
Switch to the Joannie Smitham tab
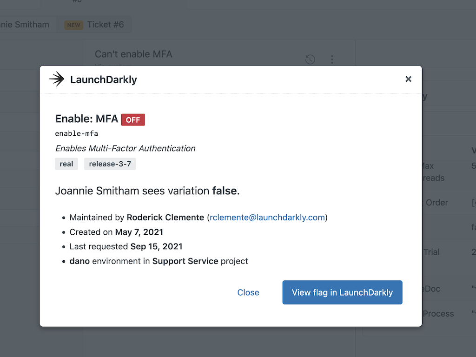(26, 25)
